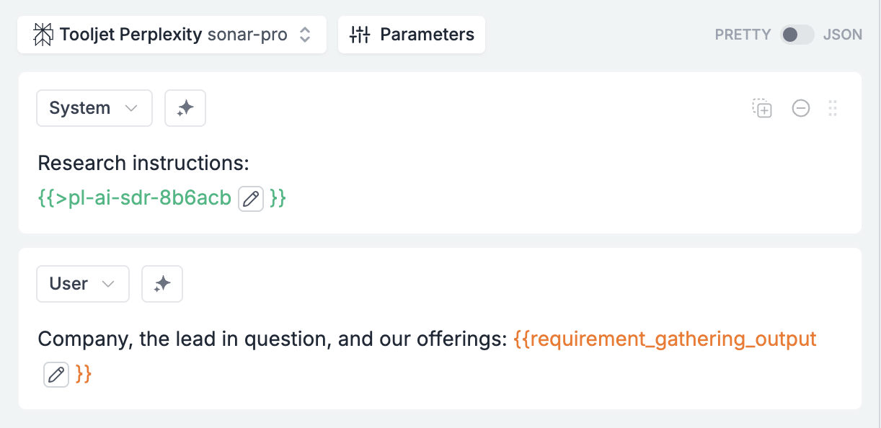
Task: Edit requirement_gathering_output variable with pencil icon
Action: [x=56, y=374]
